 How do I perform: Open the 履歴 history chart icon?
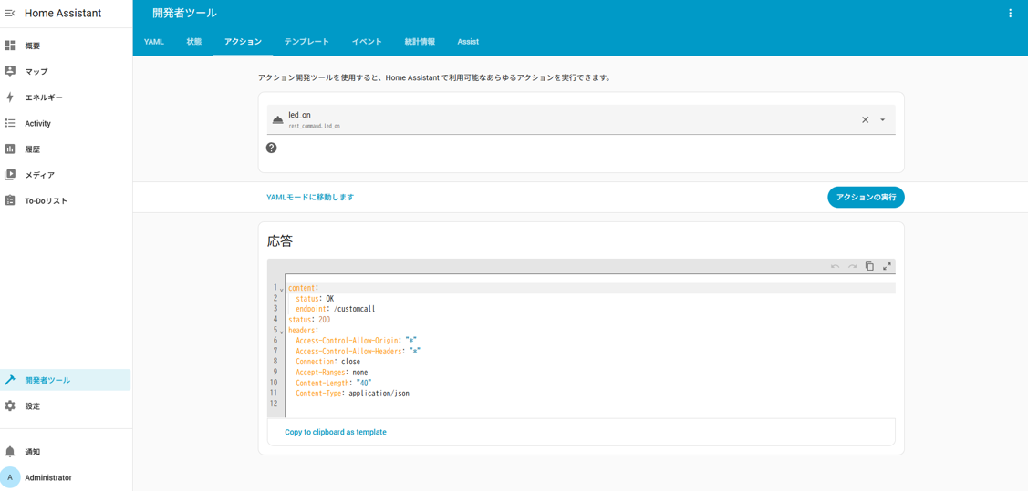pyautogui.click(x=10, y=149)
